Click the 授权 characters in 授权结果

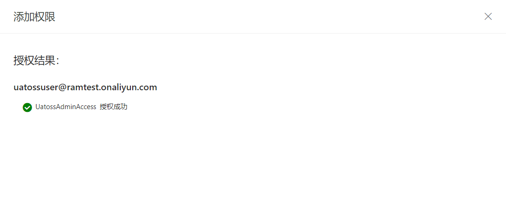[x=24, y=60]
